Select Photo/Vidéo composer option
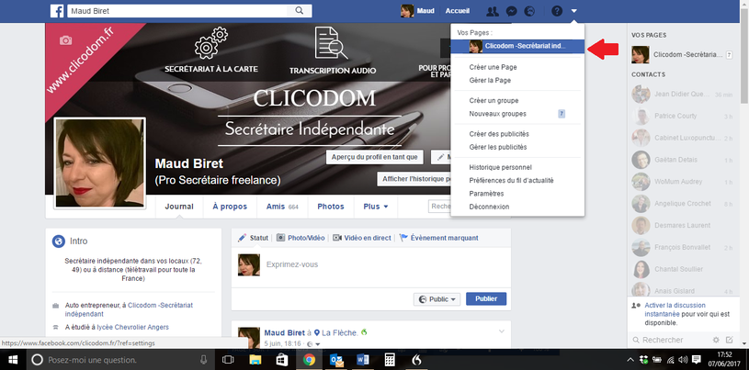The height and width of the screenshot is (370, 749). point(301,238)
